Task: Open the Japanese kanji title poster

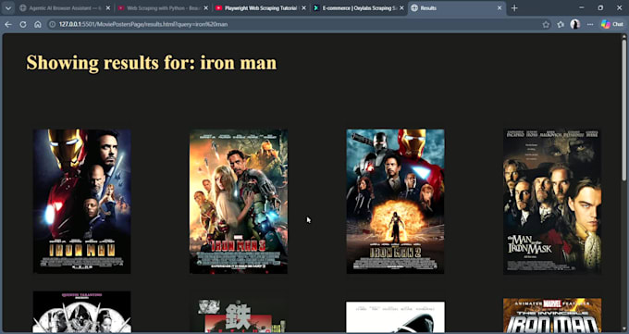Action: (239, 315)
